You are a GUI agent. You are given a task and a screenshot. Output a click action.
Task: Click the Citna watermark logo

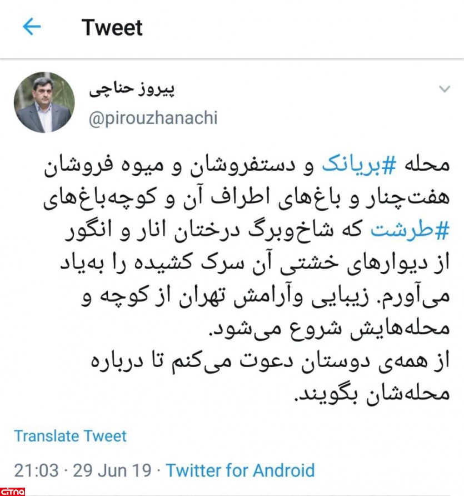(12, 492)
